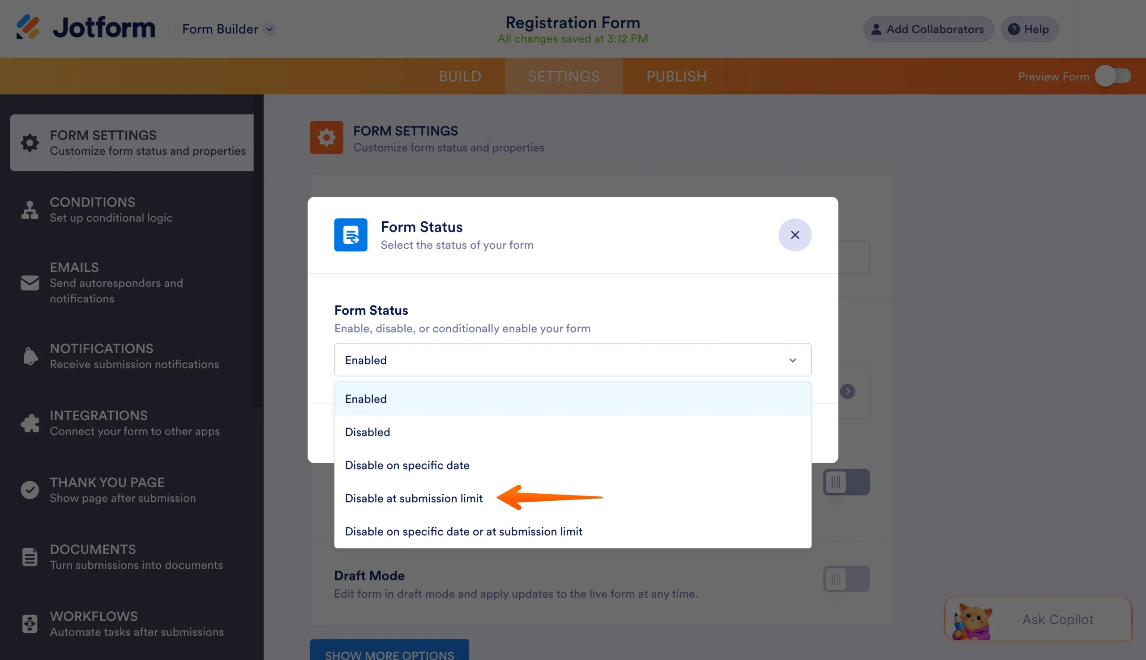Click the question mark Help icon

pos(1014,29)
